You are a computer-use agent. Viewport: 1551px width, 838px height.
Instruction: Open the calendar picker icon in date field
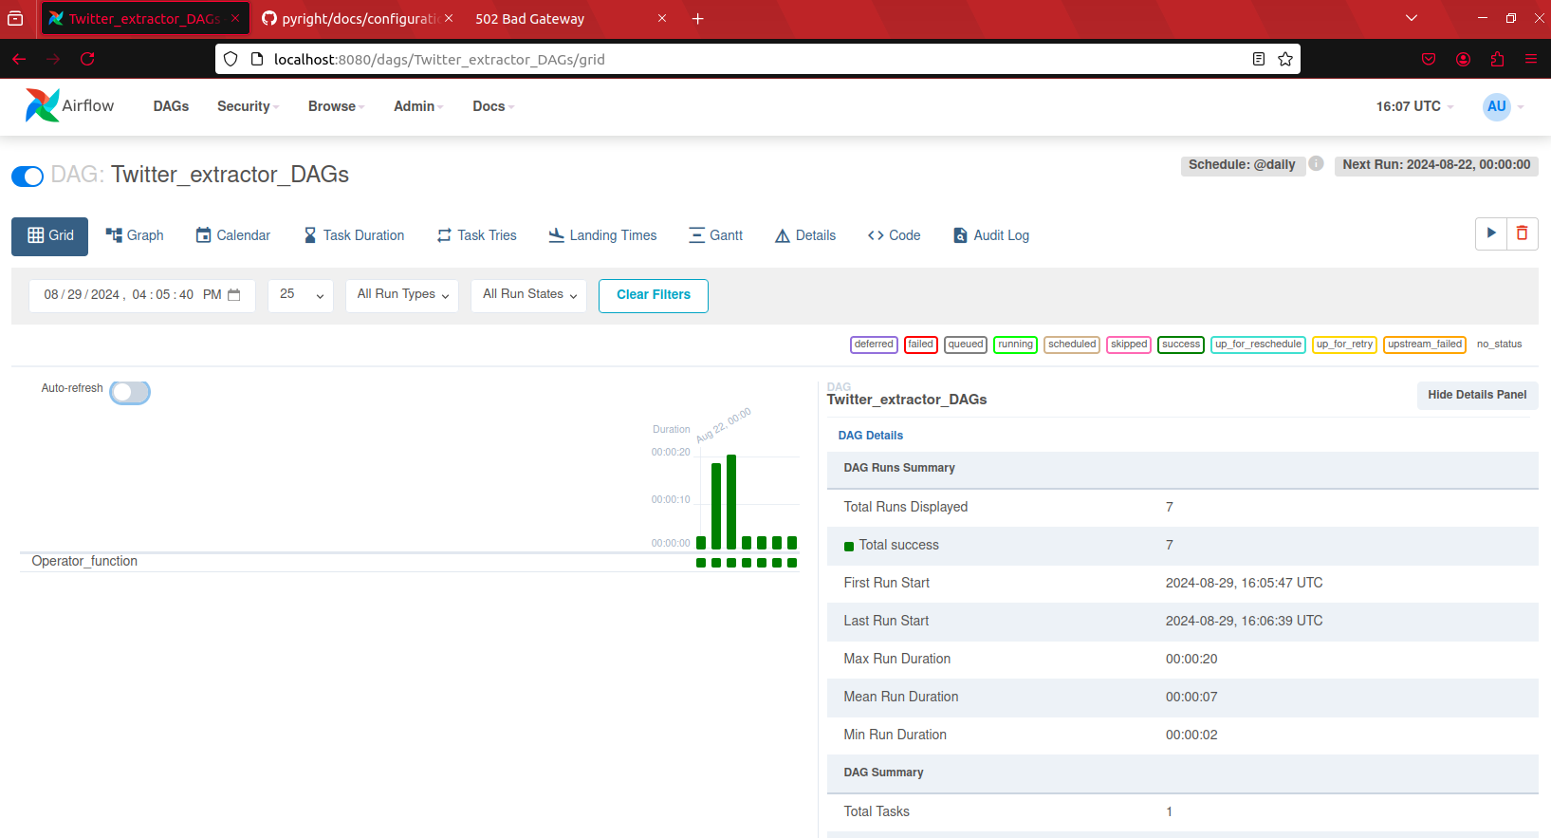tap(234, 294)
